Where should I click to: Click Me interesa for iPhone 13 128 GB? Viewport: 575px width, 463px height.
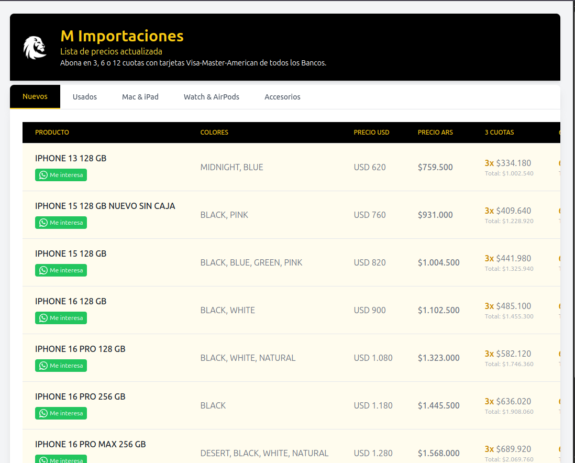point(61,175)
